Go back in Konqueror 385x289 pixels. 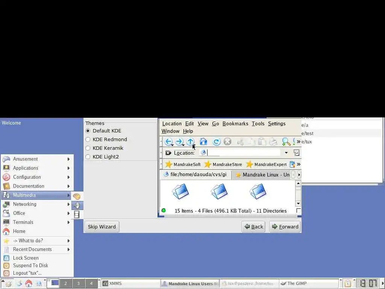[168, 141]
